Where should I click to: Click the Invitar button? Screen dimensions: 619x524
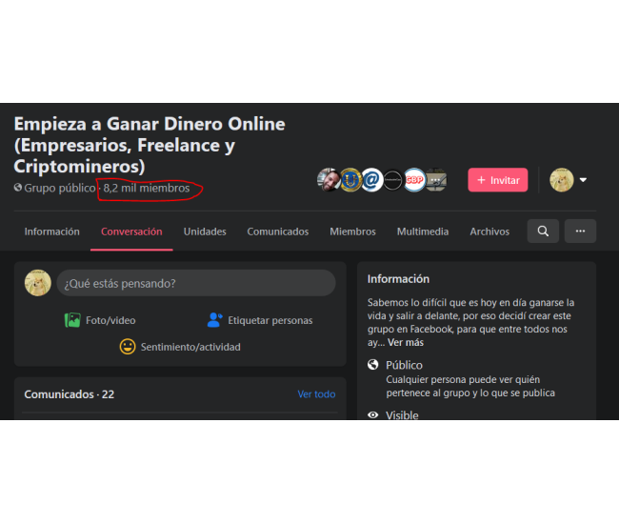coord(498,180)
